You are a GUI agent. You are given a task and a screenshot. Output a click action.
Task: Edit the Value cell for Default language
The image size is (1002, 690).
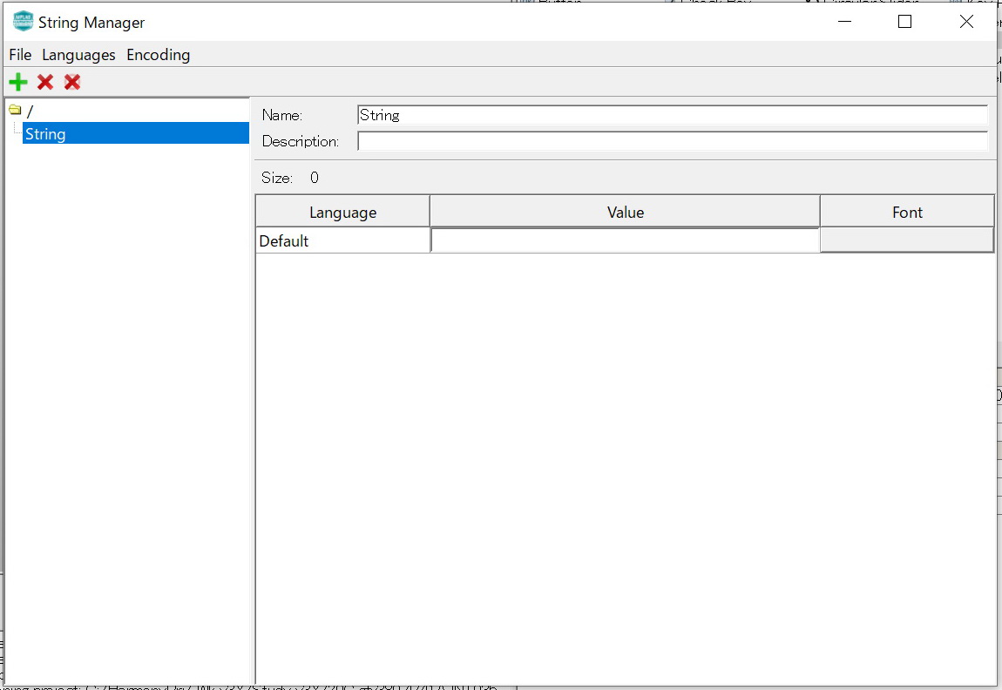625,241
